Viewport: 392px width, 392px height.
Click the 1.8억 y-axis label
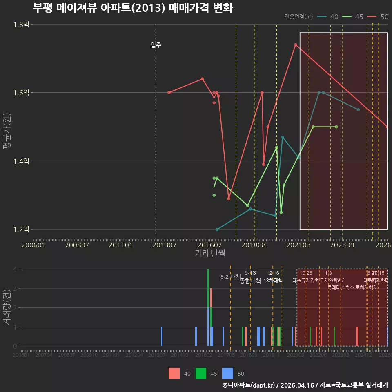(21, 24)
